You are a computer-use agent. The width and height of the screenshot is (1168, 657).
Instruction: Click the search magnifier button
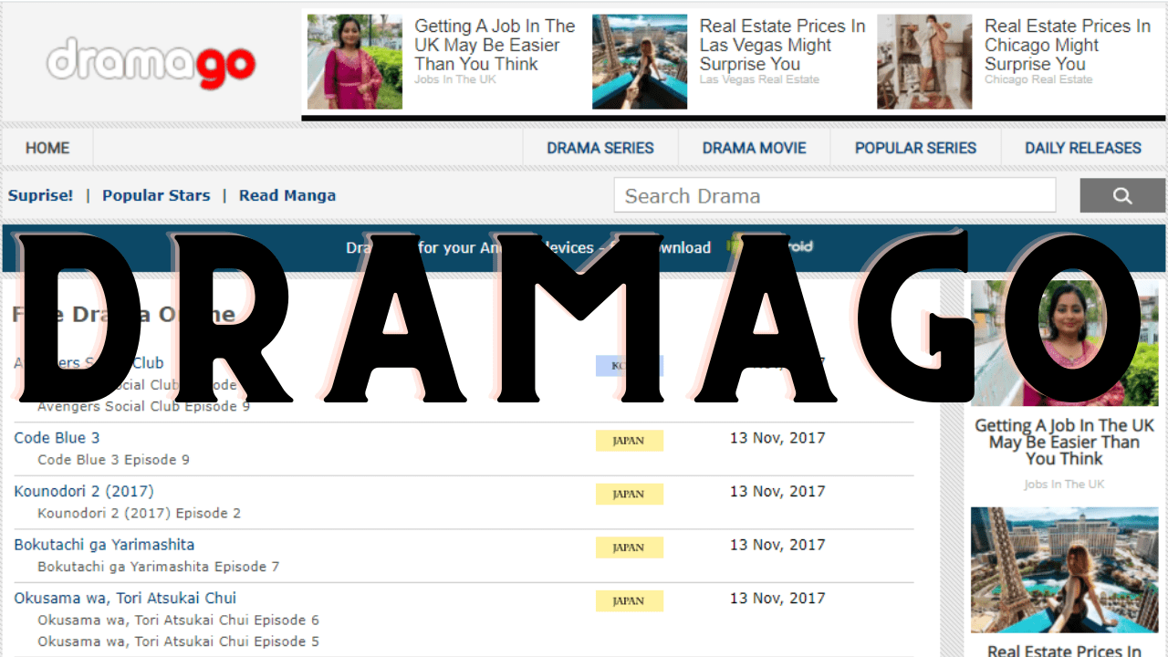click(1122, 195)
